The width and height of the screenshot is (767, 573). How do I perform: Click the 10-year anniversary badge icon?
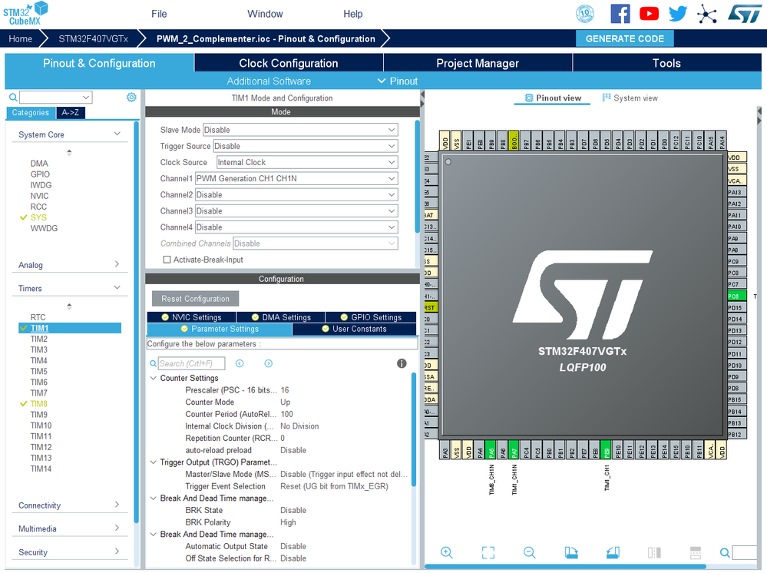click(x=585, y=14)
